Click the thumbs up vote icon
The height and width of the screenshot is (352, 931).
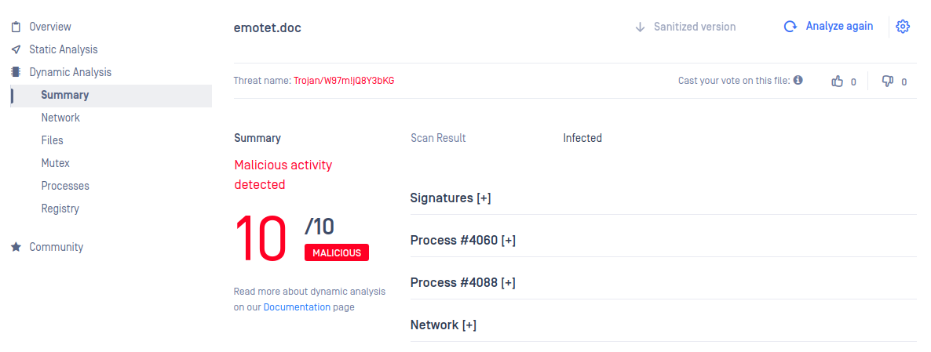837,82
